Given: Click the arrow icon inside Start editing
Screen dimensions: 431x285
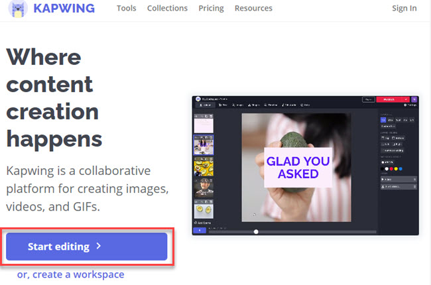Looking at the screenshot, I should point(98,247).
